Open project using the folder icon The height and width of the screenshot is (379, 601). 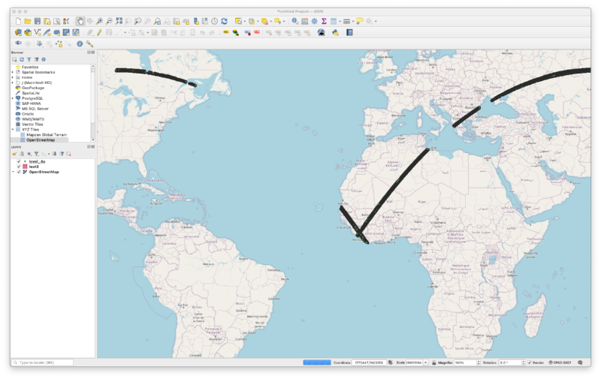click(x=28, y=21)
